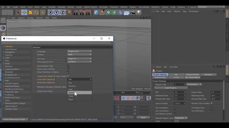
Task: Switch to the Dynamics tab
Action: point(209,75)
